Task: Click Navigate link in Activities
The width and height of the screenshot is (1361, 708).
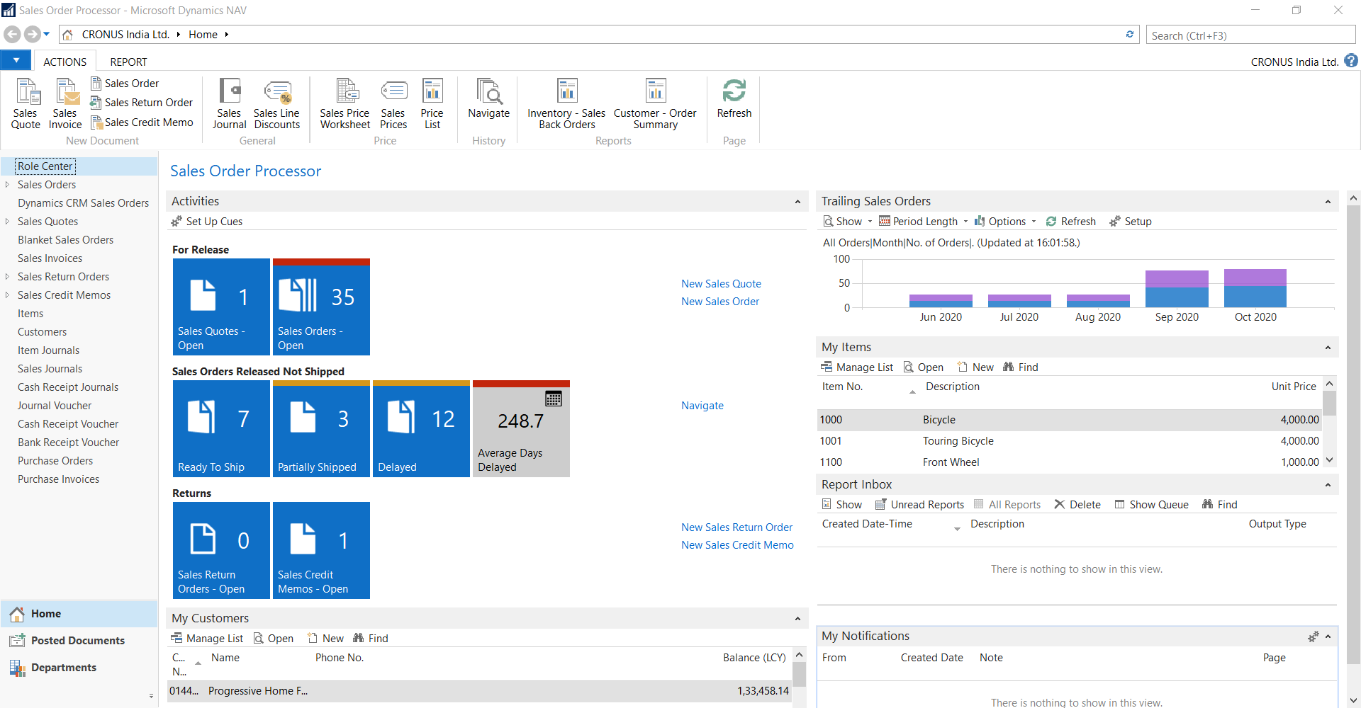Action: pos(702,406)
